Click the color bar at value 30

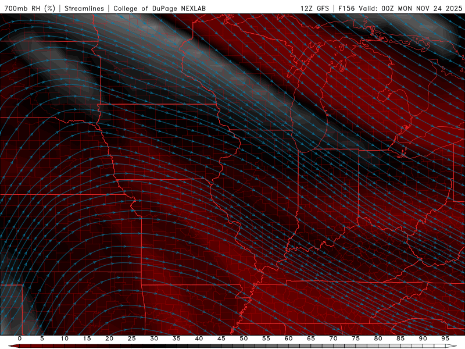[154, 346]
